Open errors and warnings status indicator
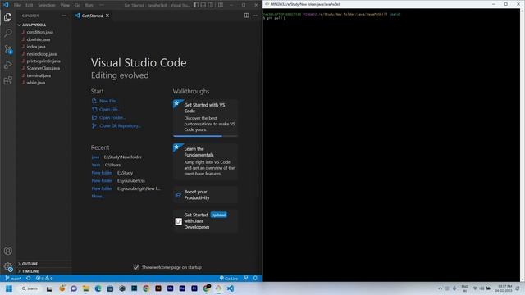 (x=44, y=279)
